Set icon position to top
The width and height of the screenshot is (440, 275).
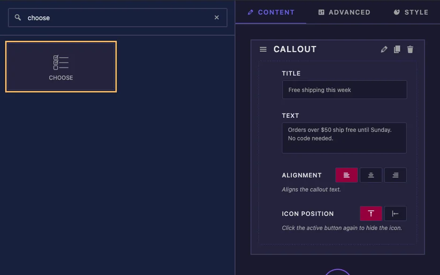(371, 214)
